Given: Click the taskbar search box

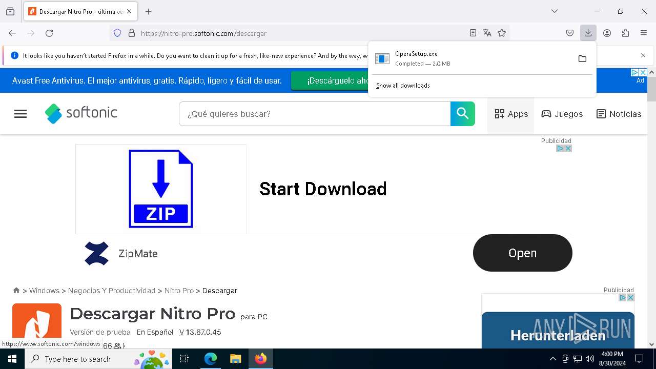Looking at the screenshot, I should tap(98, 359).
